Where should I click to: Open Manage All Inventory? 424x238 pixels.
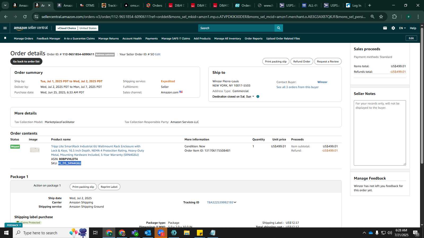coord(228,38)
